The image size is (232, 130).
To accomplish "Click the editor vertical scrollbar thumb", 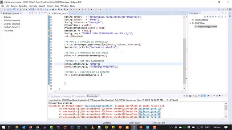I will [x=184, y=61].
